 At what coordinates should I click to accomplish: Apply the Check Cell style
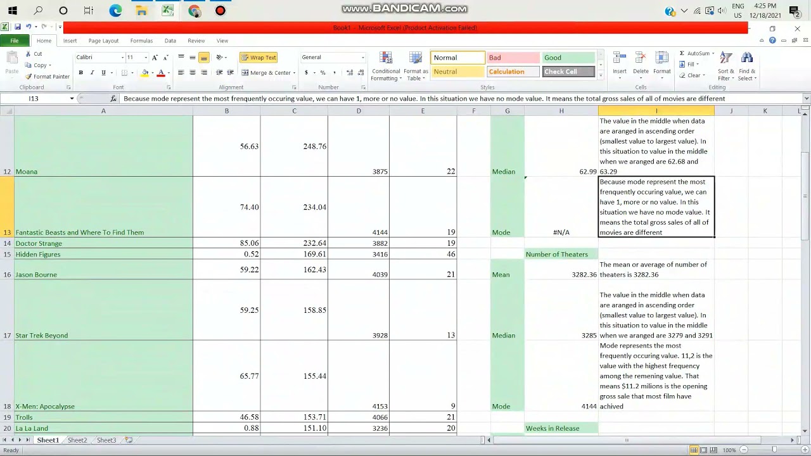pos(568,72)
